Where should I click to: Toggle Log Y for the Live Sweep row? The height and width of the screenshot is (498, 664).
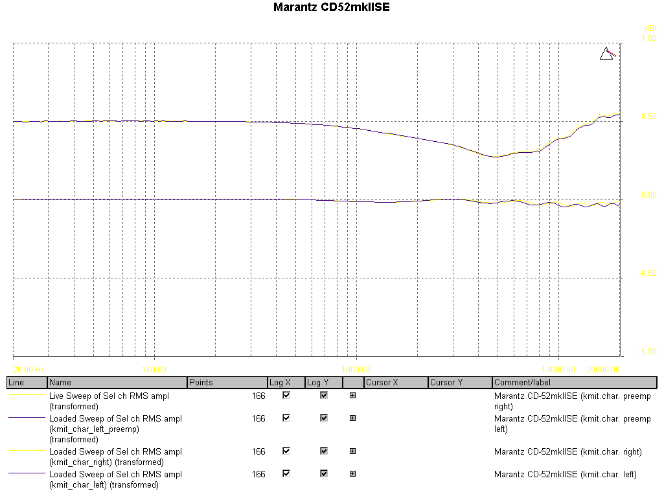323,395
